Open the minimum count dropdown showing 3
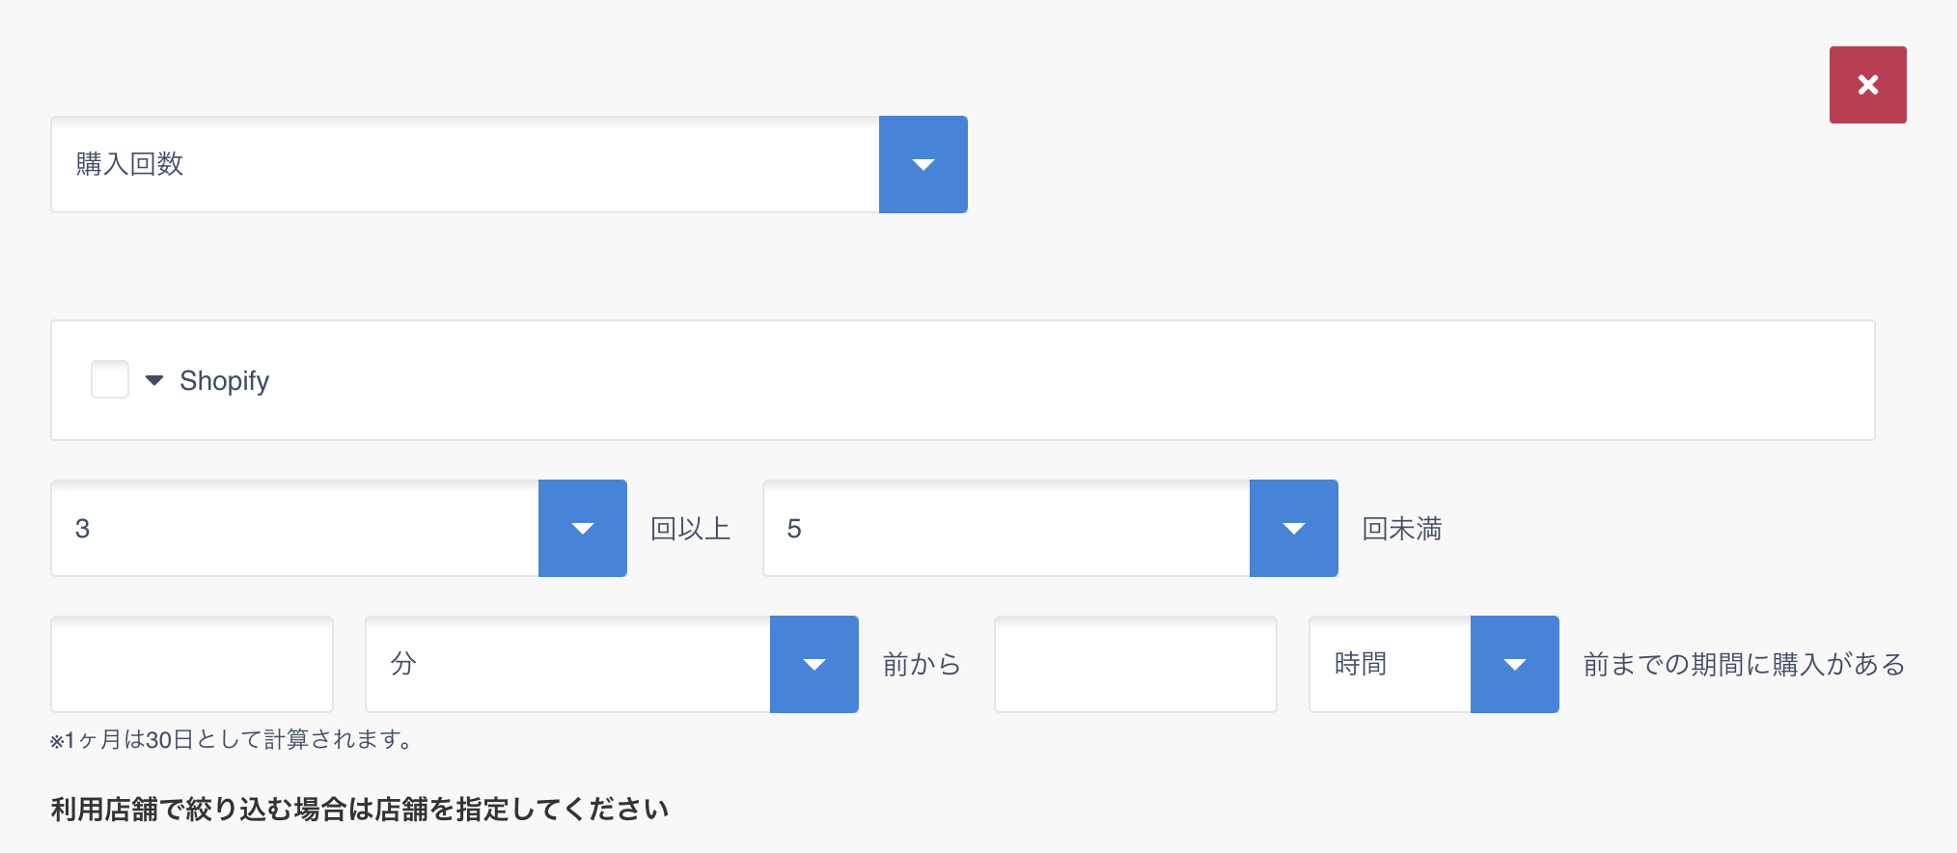Viewport: 1957px width, 853px height. pyautogui.click(x=294, y=528)
